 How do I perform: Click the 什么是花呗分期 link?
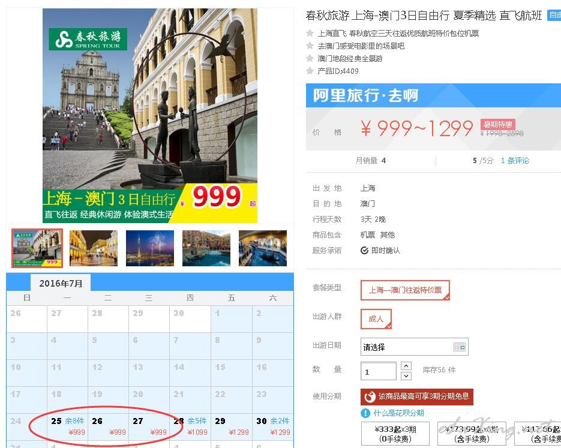[x=398, y=413]
